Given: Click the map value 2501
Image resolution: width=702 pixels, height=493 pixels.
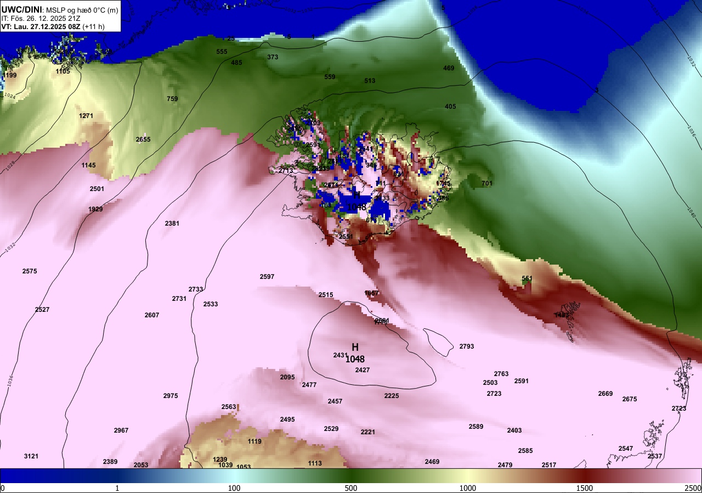Looking at the screenshot, I should (97, 189).
